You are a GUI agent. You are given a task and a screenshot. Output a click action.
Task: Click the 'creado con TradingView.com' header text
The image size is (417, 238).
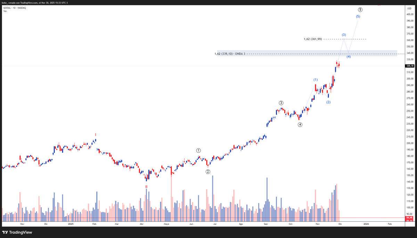click(23, 3)
